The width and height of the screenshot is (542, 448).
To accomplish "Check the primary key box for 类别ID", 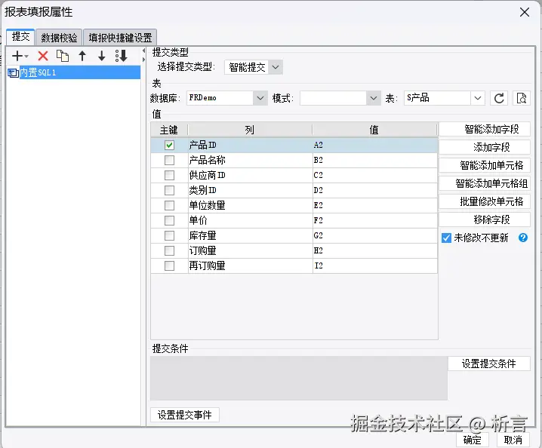I will 169,190.
